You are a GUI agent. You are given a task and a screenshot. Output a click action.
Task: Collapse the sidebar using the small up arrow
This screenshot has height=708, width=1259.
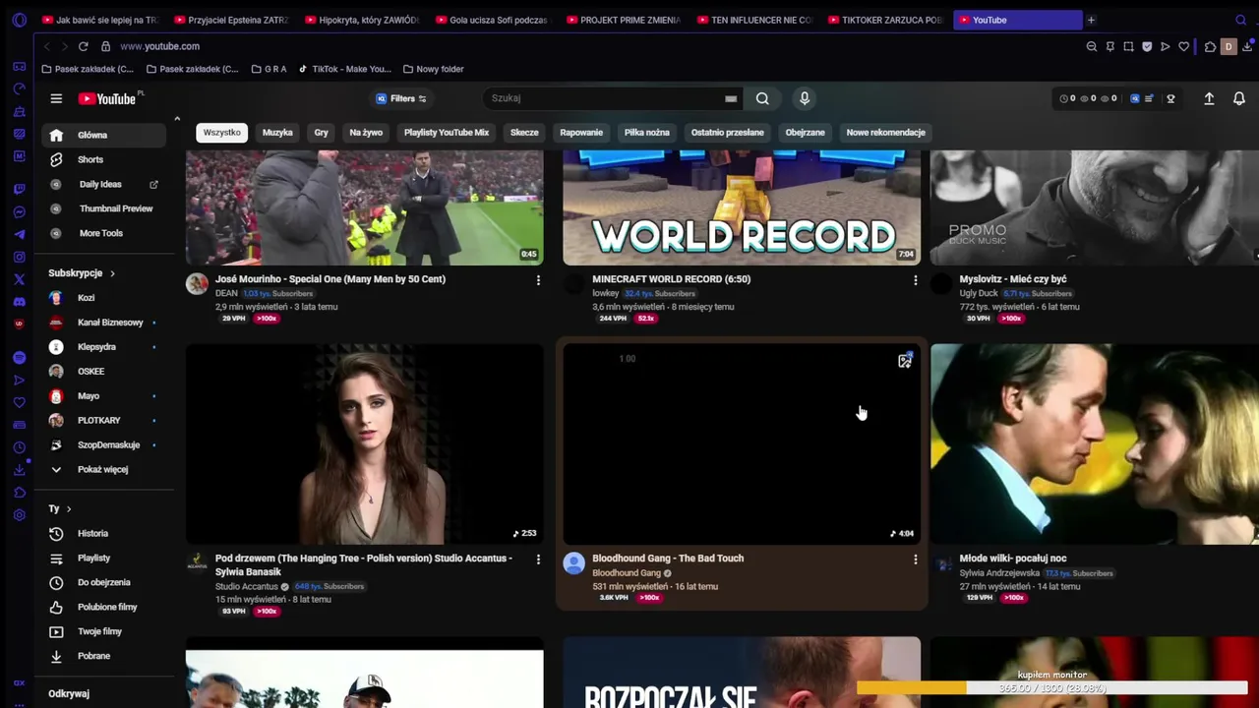[x=177, y=119]
